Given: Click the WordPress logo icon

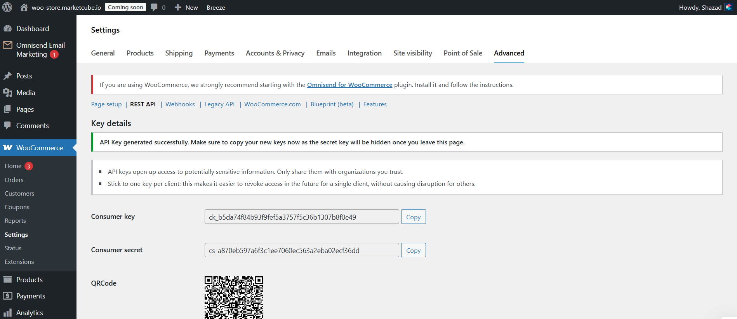Looking at the screenshot, I should point(7,7).
